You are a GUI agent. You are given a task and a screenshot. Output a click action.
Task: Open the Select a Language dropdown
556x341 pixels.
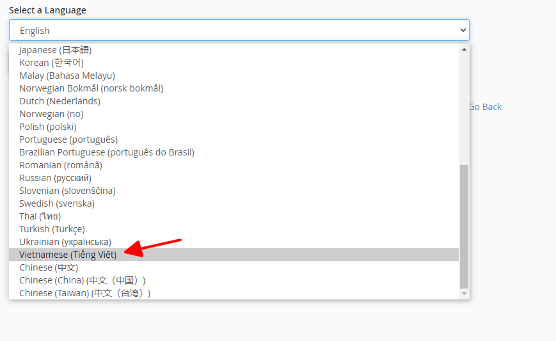click(239, 30)
